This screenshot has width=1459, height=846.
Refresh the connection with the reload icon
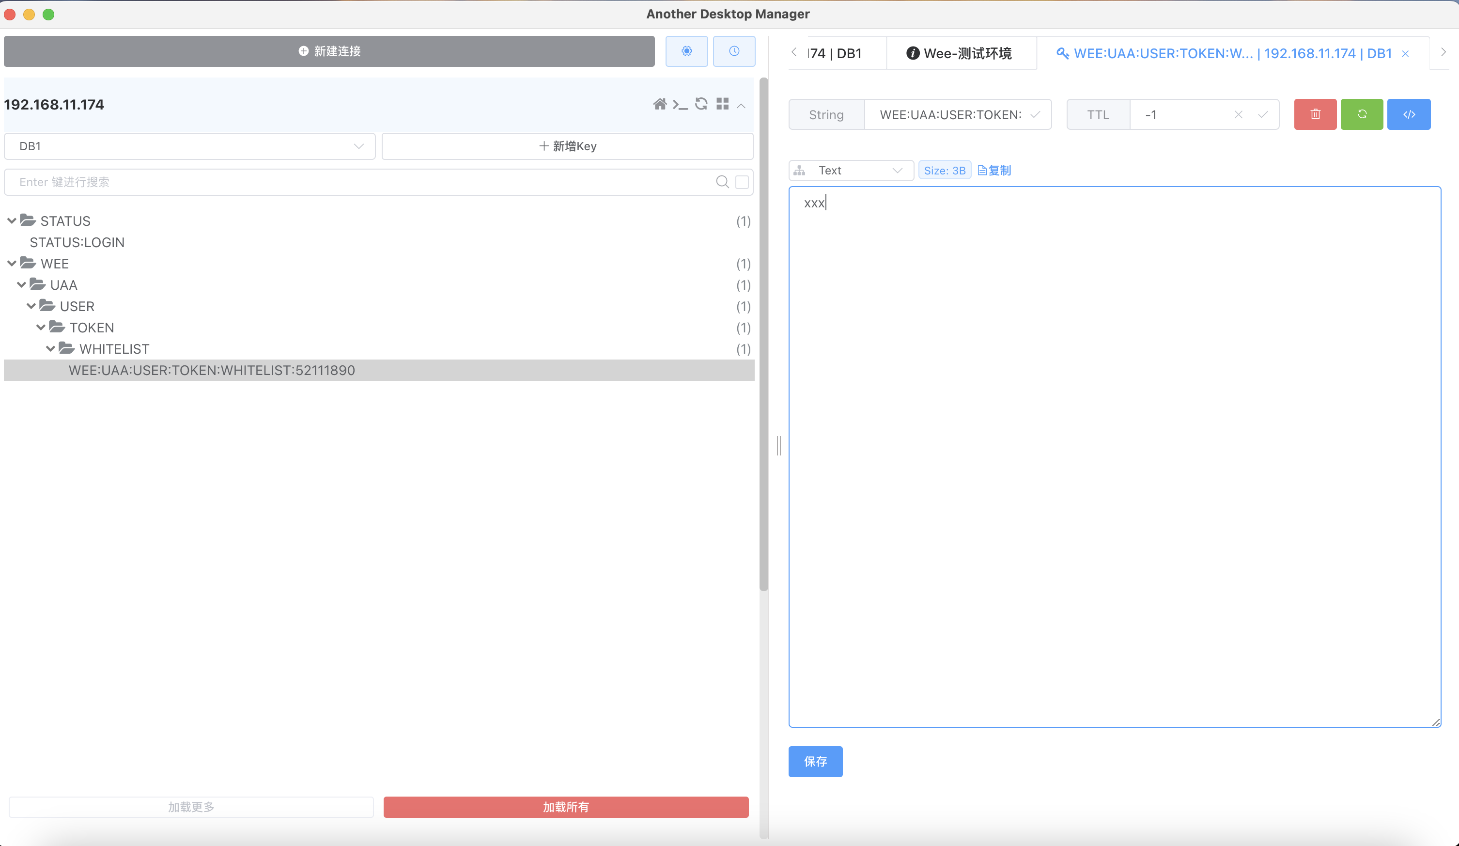pyautogui.click(x=701, y=104)
